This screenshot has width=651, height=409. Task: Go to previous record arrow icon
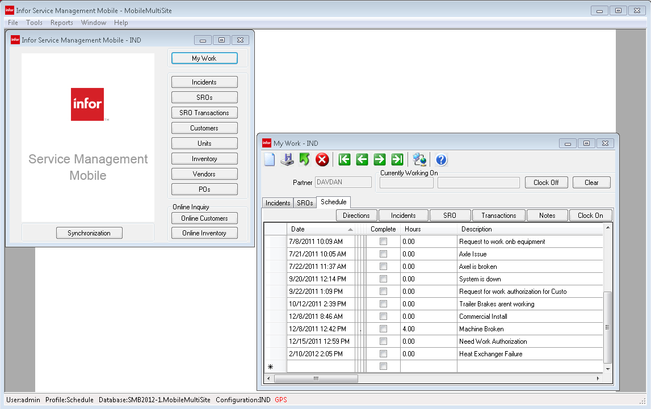[x=362, y=159]
